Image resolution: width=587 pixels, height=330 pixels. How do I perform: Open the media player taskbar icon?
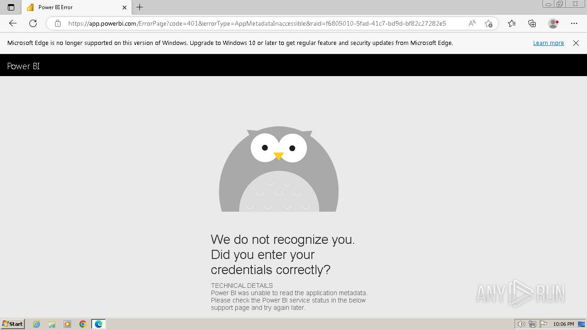(67, 324)
